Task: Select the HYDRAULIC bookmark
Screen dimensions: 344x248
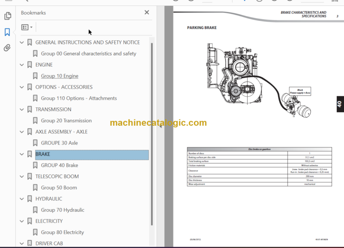Action: click(x=49, y=199)
